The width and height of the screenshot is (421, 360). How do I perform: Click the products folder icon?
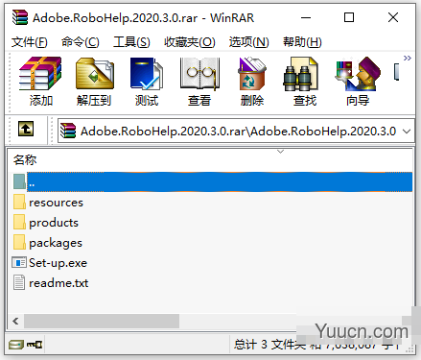(19, 223)
